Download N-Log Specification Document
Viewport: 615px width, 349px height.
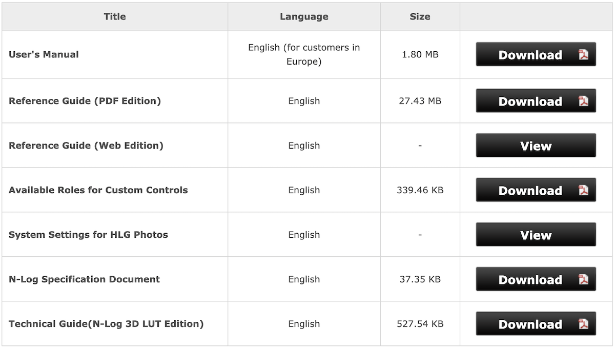click(530, 279)
